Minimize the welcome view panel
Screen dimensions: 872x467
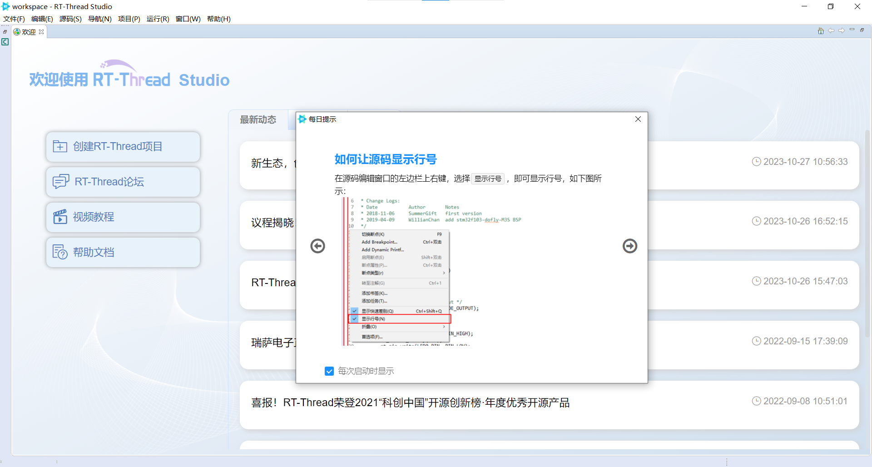click(852, 30)
